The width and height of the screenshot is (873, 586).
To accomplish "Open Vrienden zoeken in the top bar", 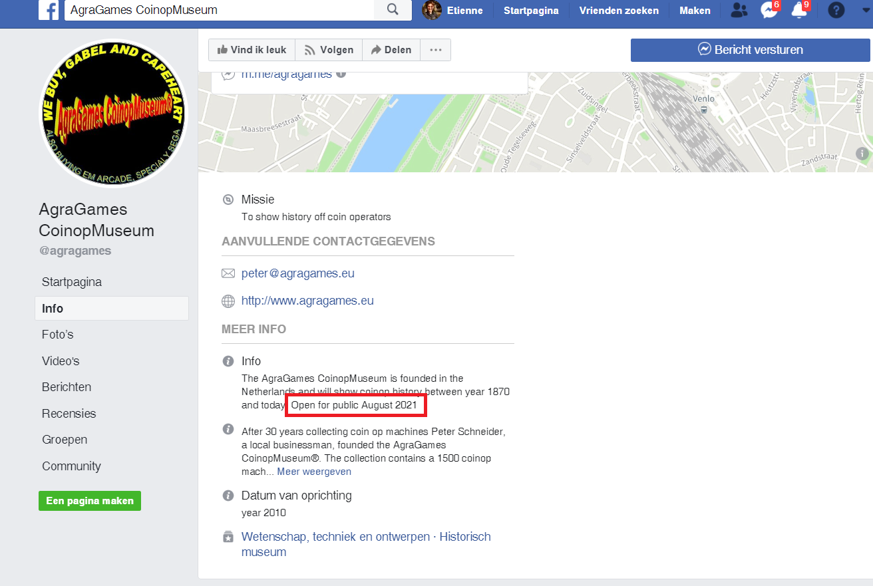I will 619,10.
